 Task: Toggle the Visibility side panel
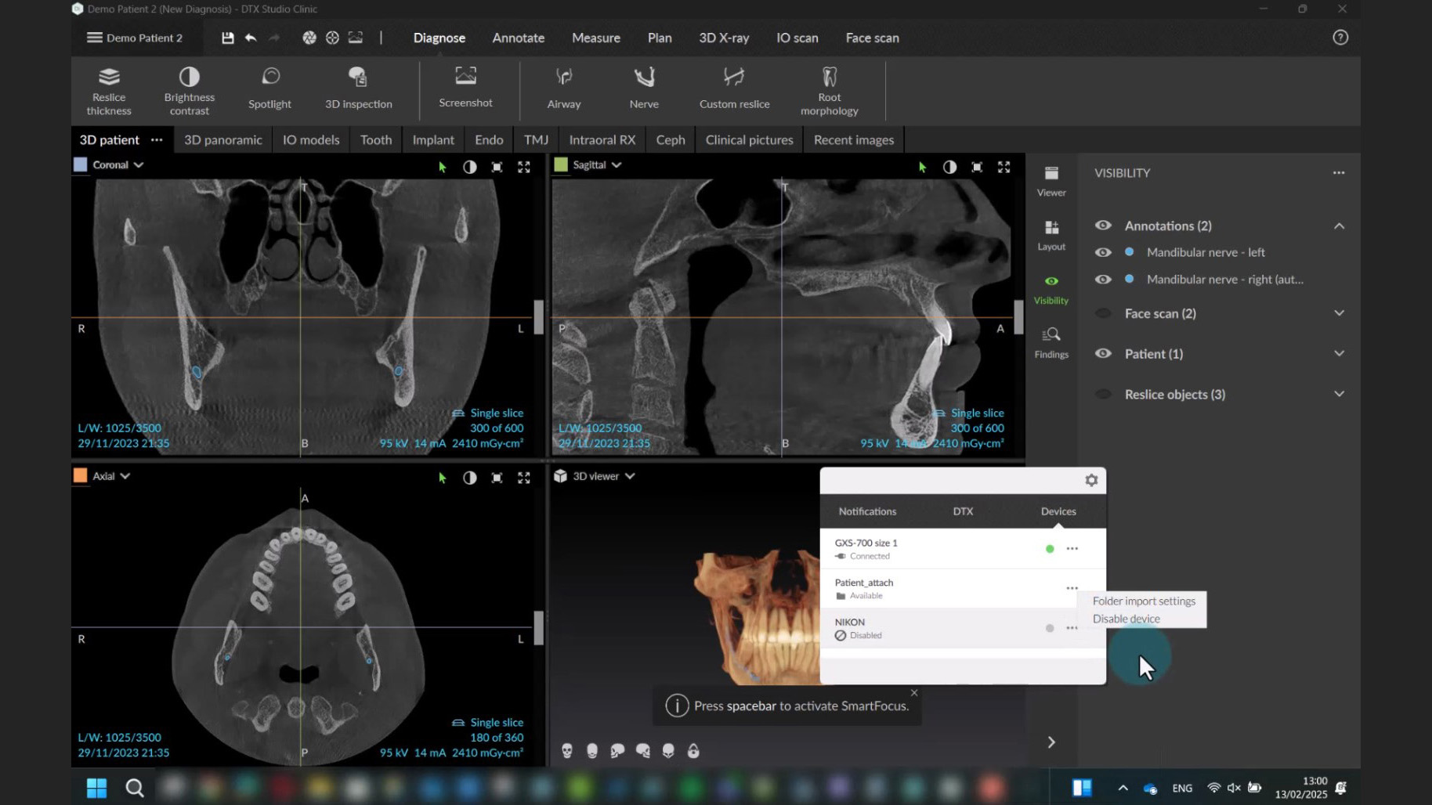tap(1051, 289)
